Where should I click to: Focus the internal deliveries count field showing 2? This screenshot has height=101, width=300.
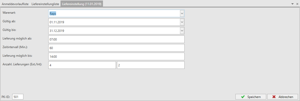(x=151, y=65)
